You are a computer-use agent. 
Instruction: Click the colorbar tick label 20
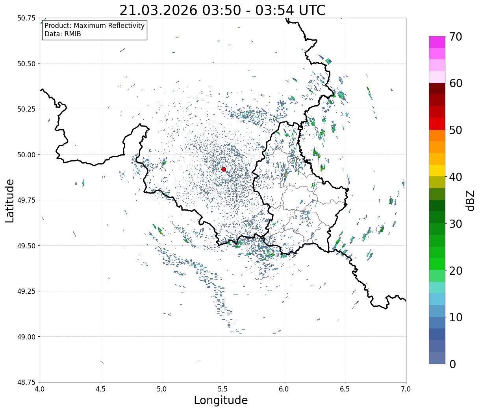tap(456, 271)
